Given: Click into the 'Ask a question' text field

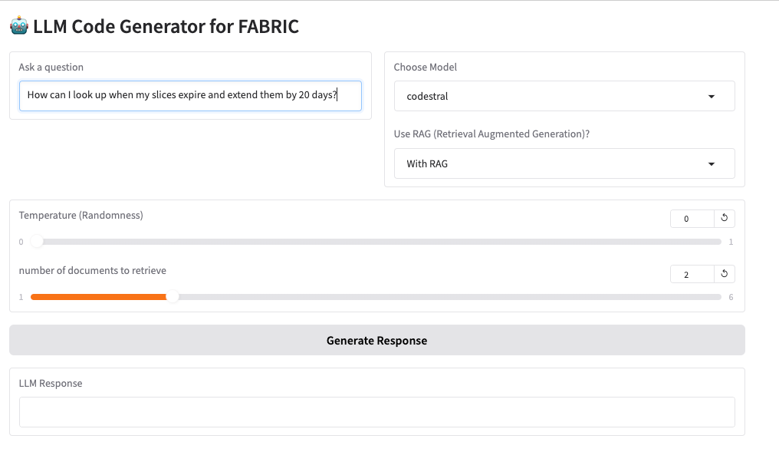Looking at the screenshot, I should [x=189, y=96].
